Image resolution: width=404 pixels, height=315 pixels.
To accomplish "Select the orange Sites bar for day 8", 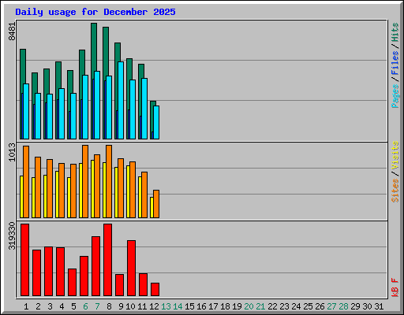I will point(109,182).
